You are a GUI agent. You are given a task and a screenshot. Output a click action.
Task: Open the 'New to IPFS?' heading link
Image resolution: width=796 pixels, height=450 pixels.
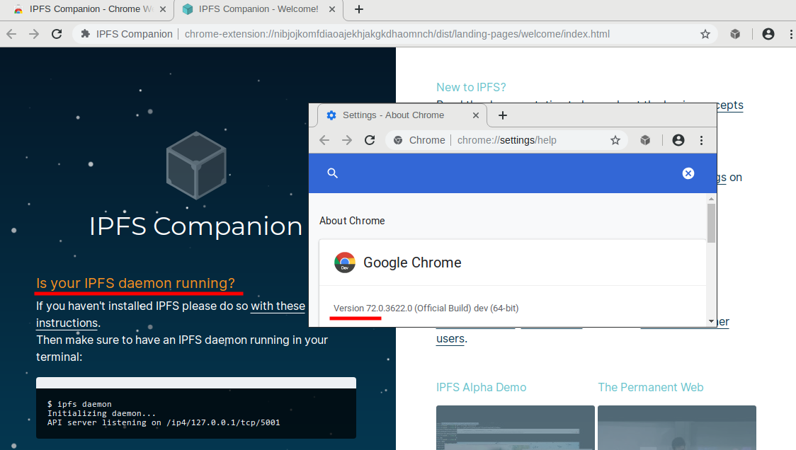click(x=471, y=87)
